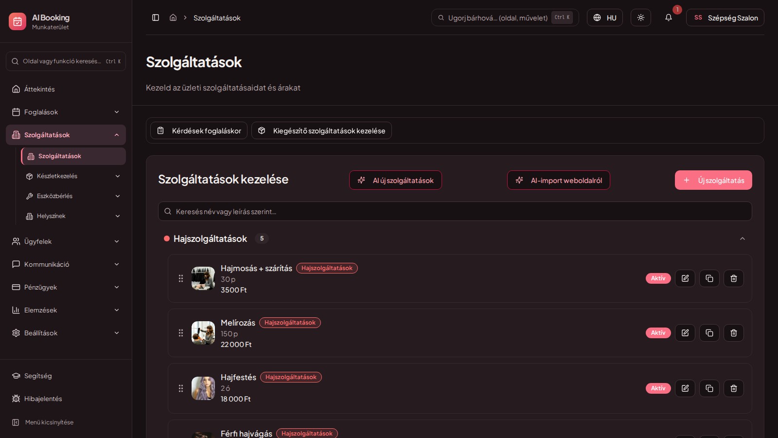
Task: Collapse the Hajszolgáltatások category
Action: 743,238
